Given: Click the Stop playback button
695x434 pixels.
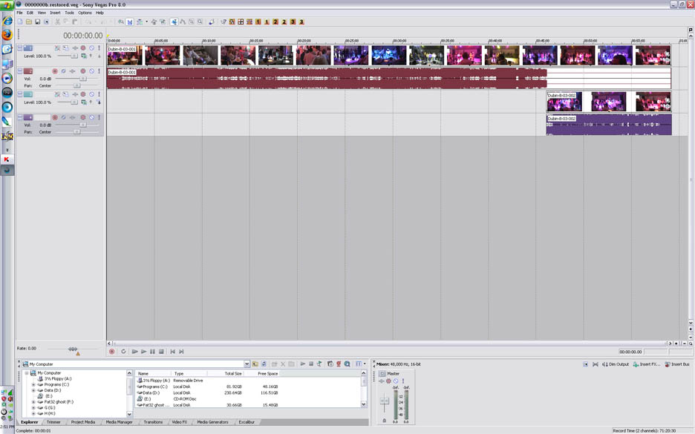Looking at the screenshot, I should tap(161, 352).
